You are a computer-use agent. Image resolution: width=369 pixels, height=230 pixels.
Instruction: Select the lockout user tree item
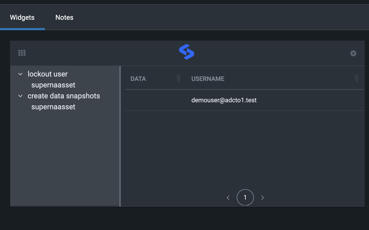(47, 74)
